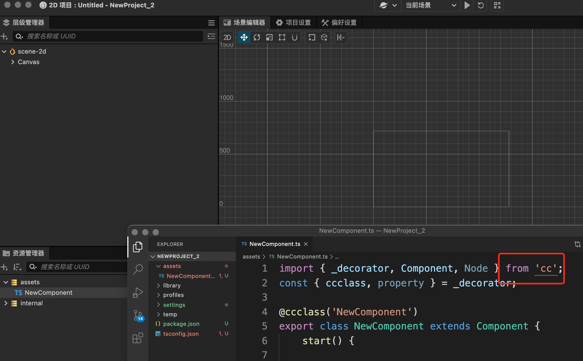Switch to the 偏好设置 tab
Screen dimensions: 583x361
tap(339, 23)
